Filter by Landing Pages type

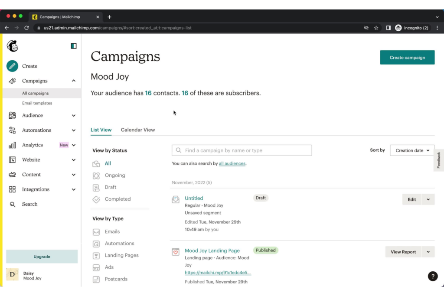pos(122,255)
